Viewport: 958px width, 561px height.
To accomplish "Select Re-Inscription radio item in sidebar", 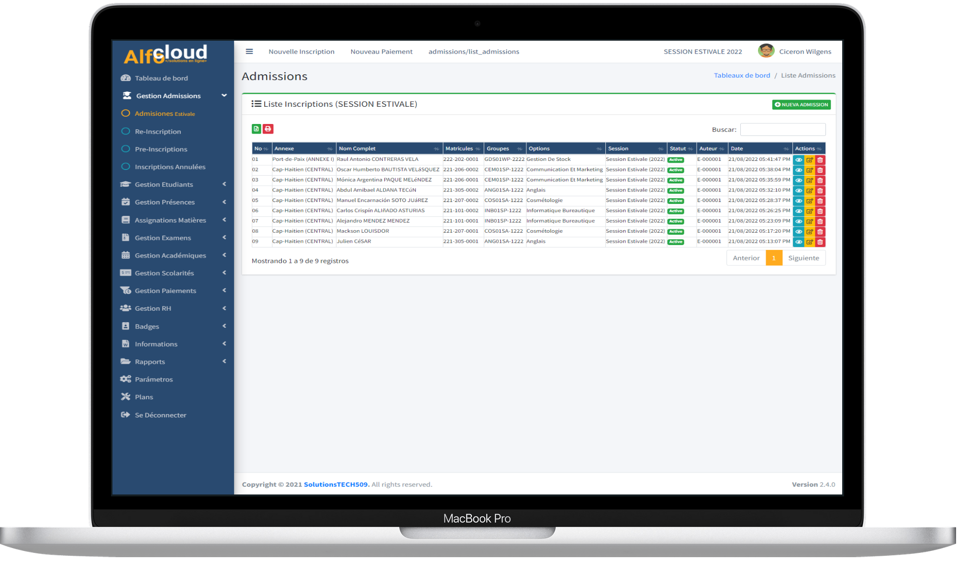I will coord(158,132).
